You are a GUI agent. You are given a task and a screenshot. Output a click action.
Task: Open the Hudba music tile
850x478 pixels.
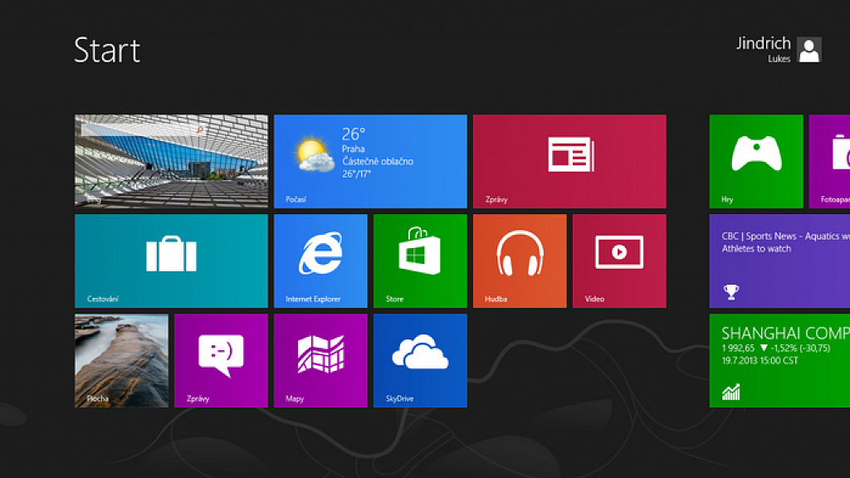click(520, 261)
